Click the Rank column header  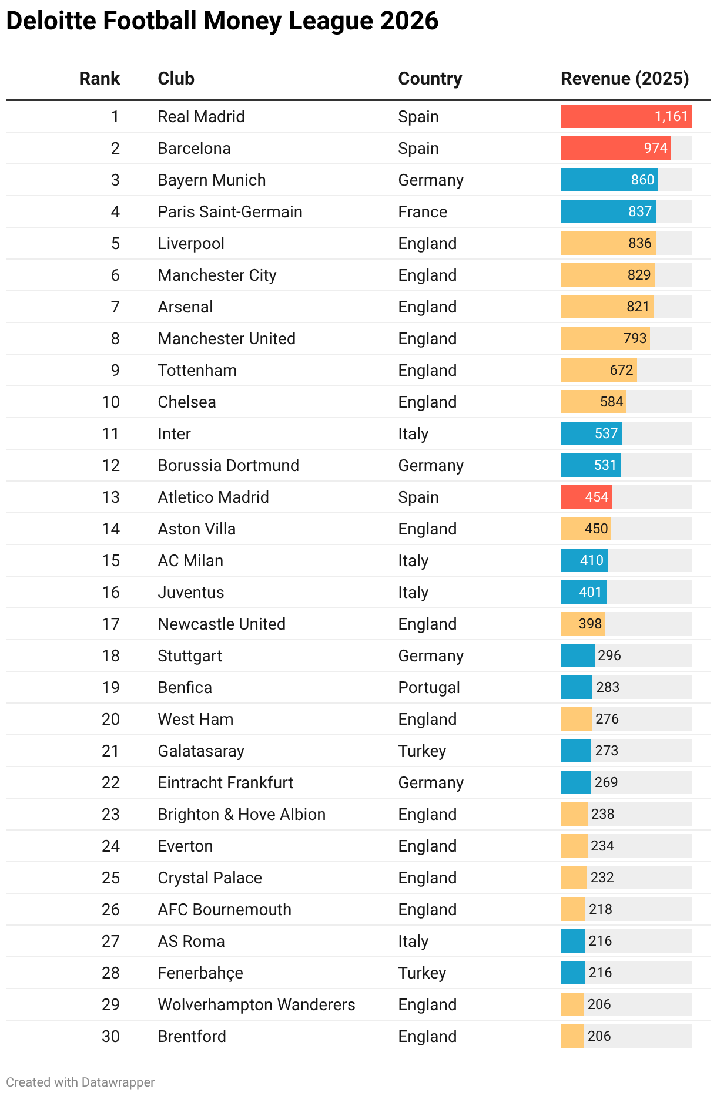click(x=99, y=79)
